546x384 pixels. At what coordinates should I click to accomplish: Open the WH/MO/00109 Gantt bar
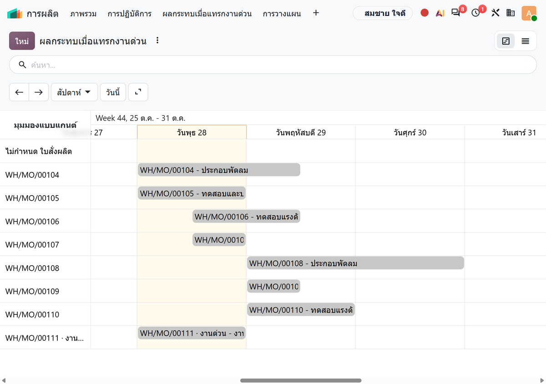point(273,286)
